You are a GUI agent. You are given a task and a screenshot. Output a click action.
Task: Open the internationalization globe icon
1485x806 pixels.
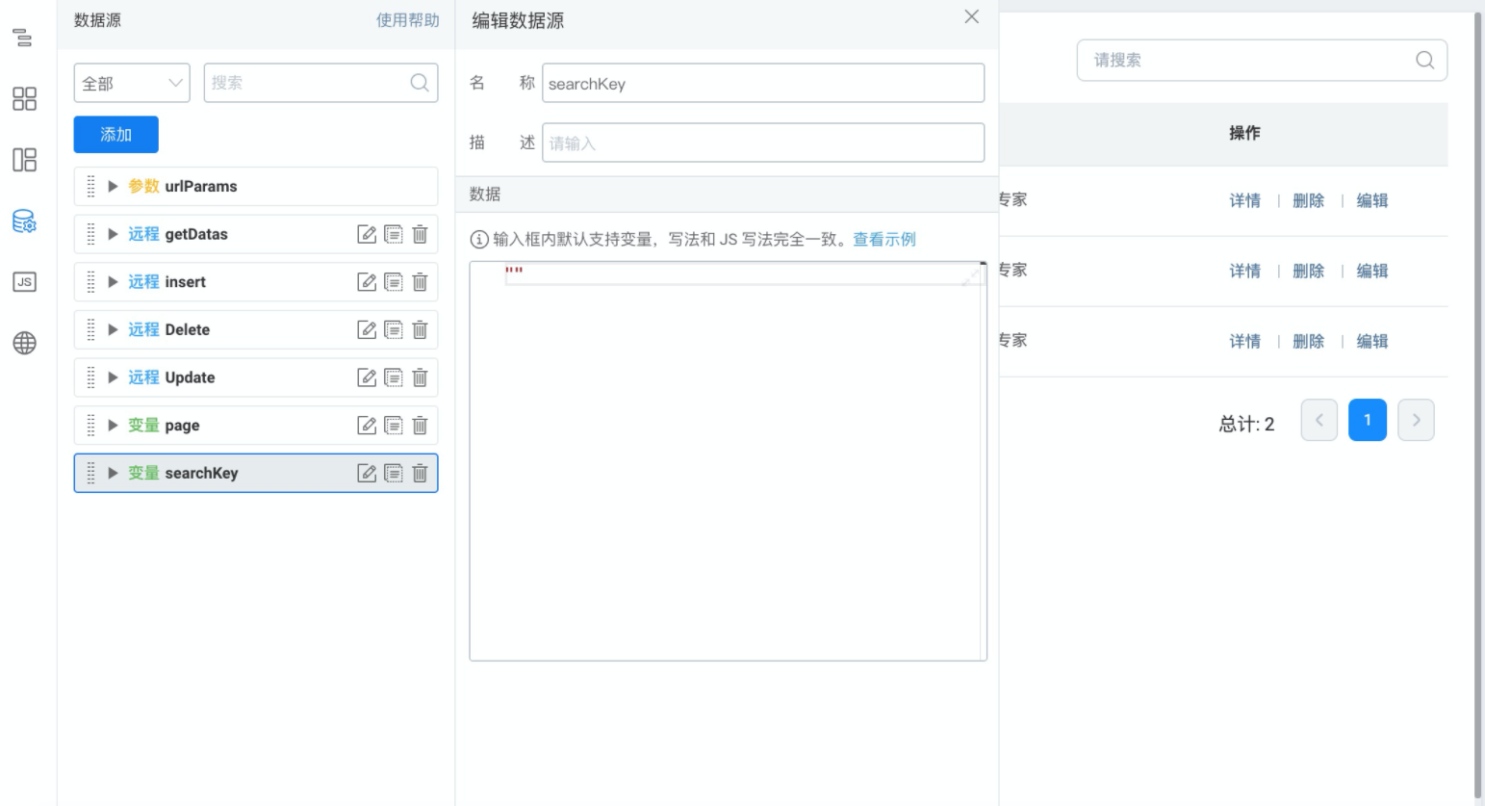coord(24,343)
